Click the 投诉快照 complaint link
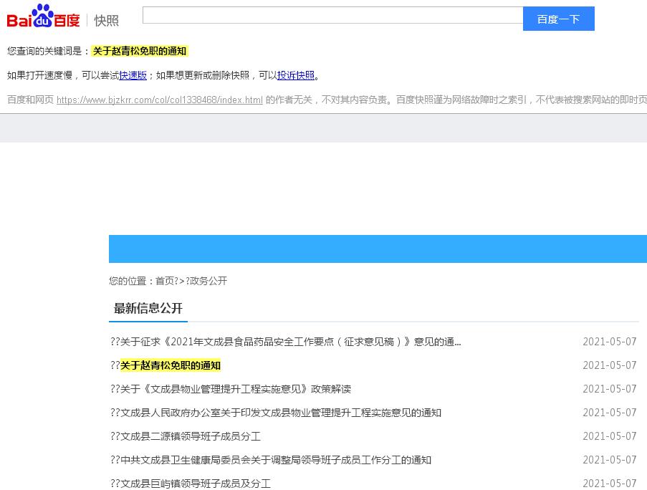The height and width of the screenshot is (490, 647). tap(297, 75)
